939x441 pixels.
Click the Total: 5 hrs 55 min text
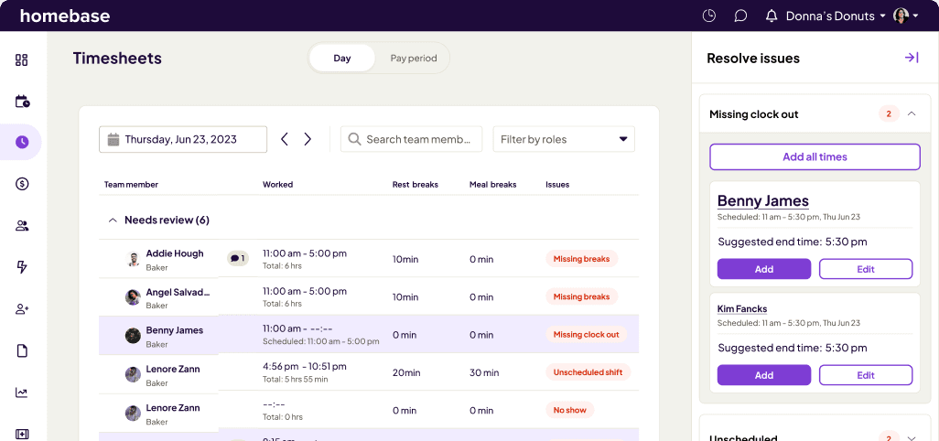295,380
